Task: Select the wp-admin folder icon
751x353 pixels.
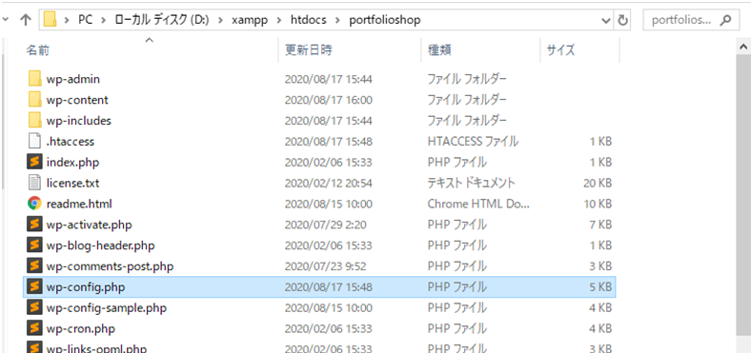Action: 35,79
